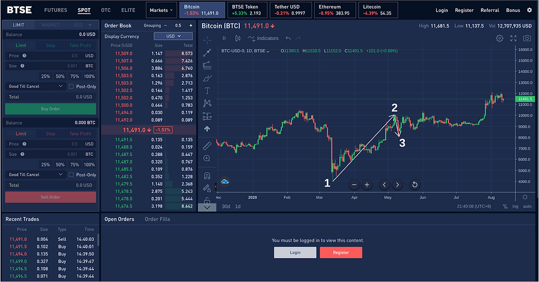The width and height of the screenshot is (539, 282).
Task: Open price axis settings gear
Action: coord(525,197)
